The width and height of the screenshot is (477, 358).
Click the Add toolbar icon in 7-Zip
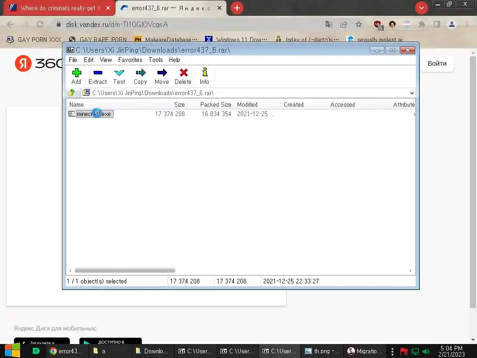coord(76,76)
